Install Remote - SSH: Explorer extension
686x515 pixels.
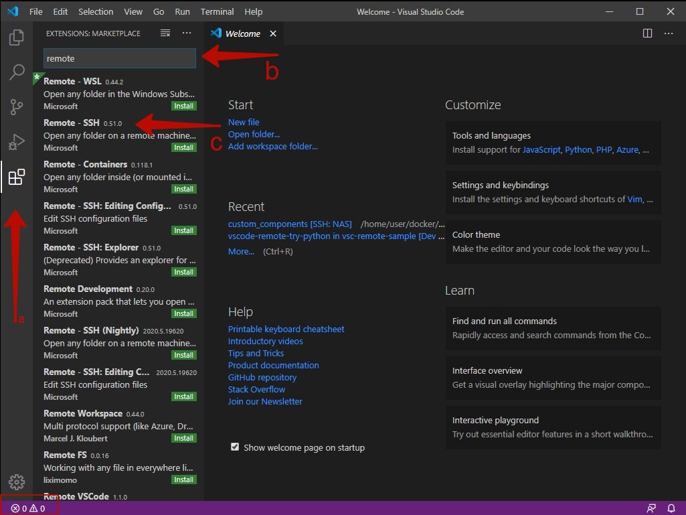[x=184, y=272]
